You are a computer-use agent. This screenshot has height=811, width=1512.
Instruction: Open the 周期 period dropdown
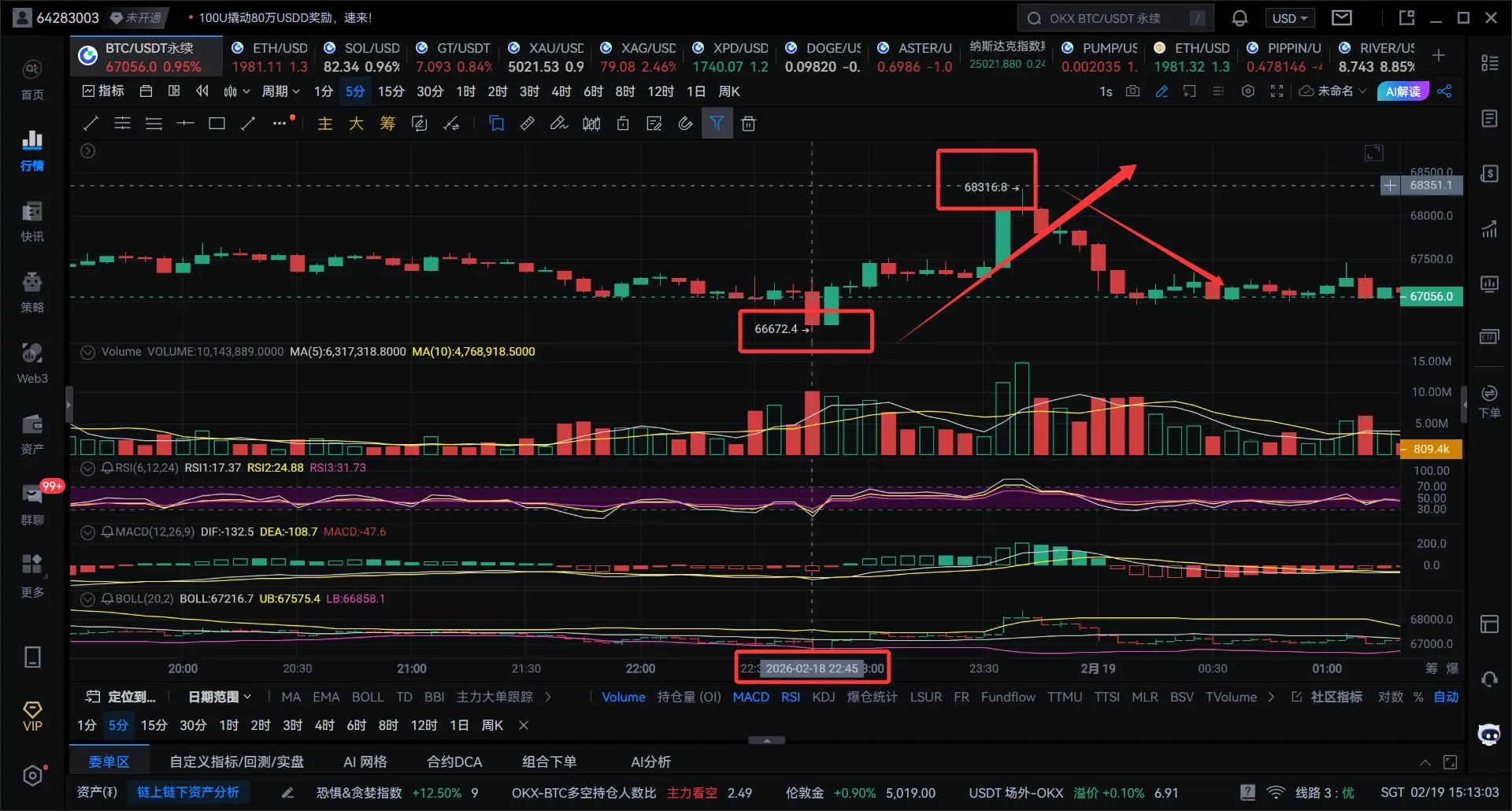click(280, 91)
